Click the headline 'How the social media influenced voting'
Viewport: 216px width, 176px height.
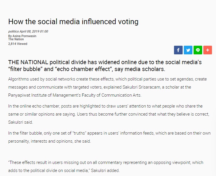[73, 22]
